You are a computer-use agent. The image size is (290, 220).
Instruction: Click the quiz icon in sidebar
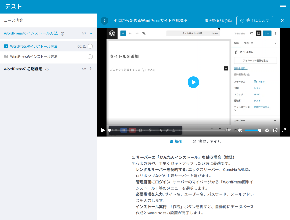click(6, 56)
